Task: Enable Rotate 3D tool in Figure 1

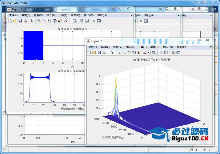Action: pos(55,21)
